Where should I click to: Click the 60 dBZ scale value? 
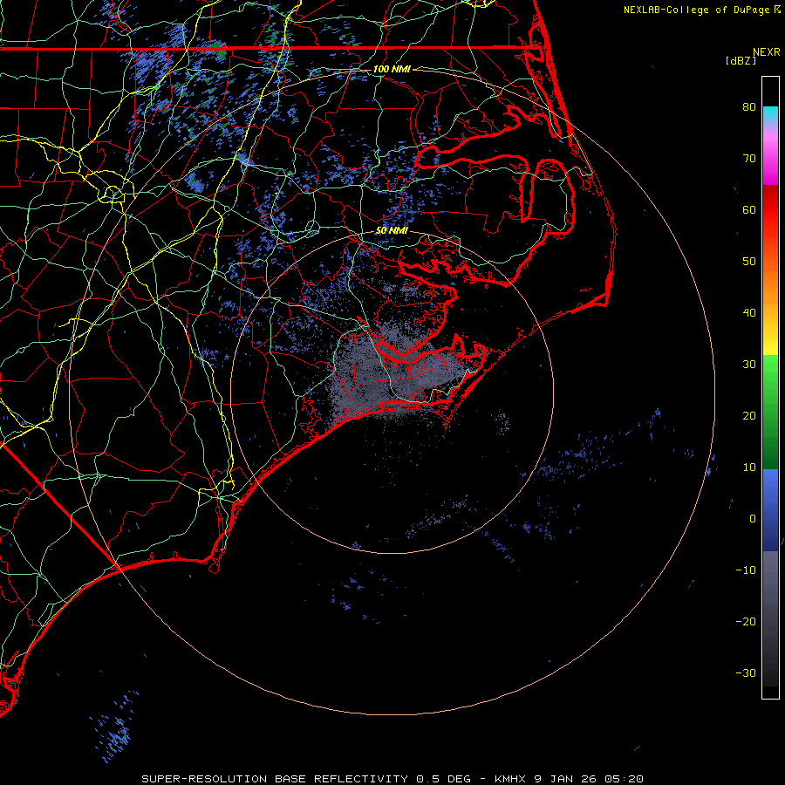[x=749, y=210]
